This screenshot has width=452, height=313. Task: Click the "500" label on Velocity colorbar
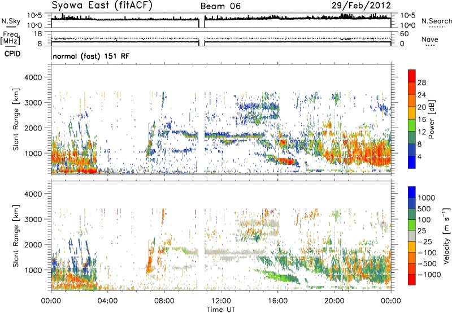click(425, 208)
